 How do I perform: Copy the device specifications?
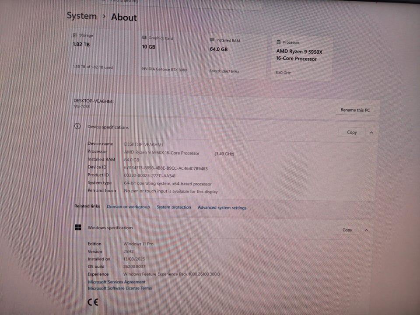352,132
